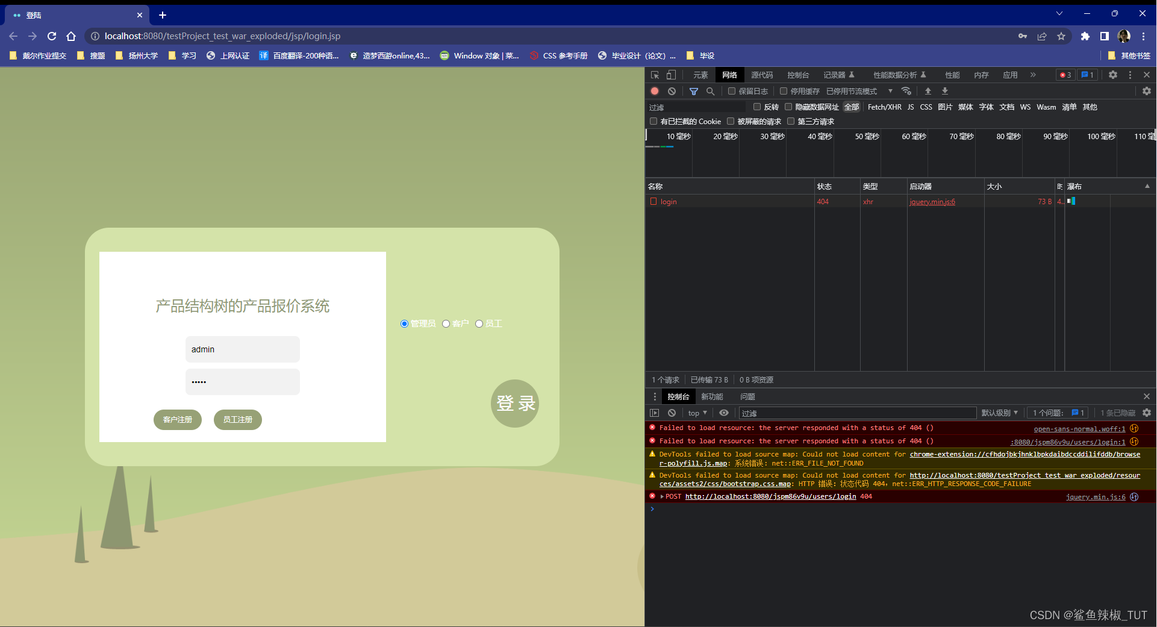The width and height of the screenshot is (1157, 627).
Task: Expand the POST login error entry
Action: (662, 496)
